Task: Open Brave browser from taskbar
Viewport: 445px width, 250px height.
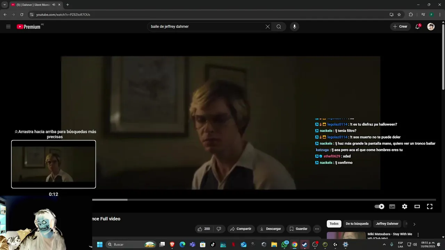Action: click(x=172, y=244)
